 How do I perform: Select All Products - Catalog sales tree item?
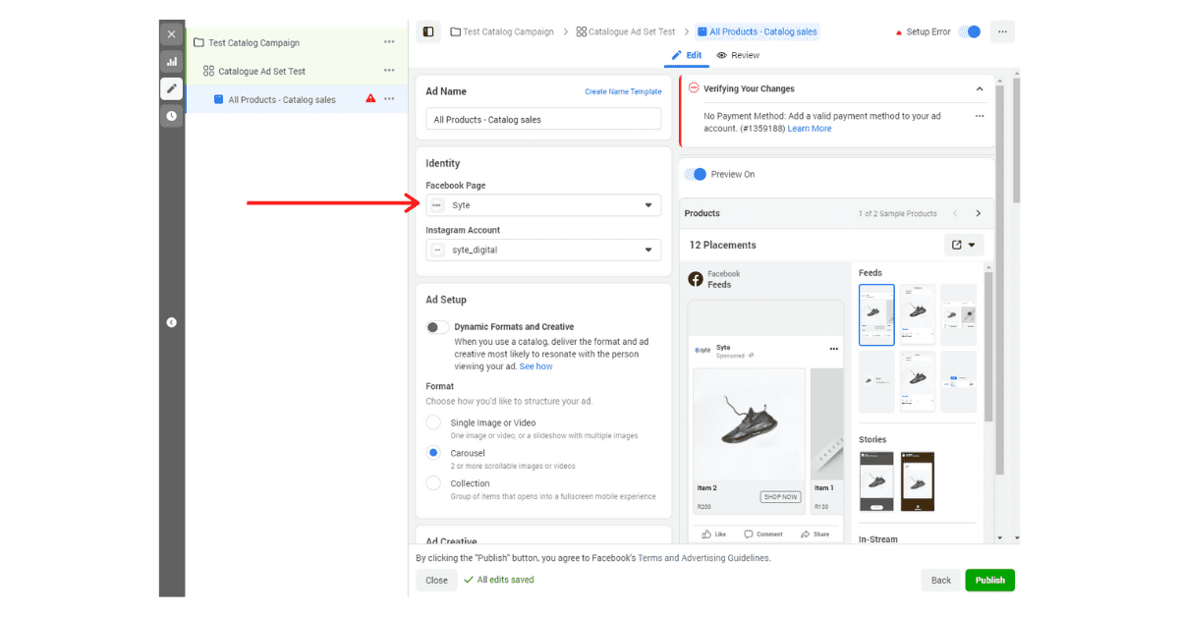(282, 99)
